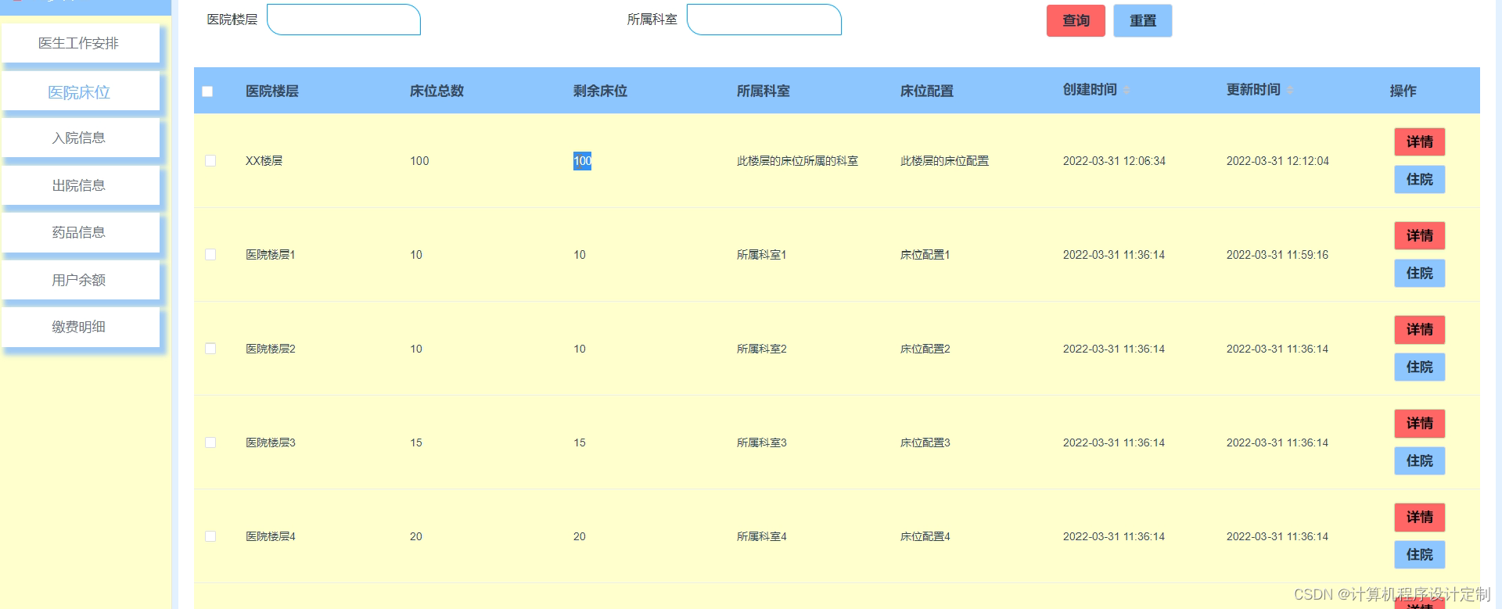The image size is (1502, 609).
Task: Click the 所属科室3 cell
Action: [x=762, y=442]
